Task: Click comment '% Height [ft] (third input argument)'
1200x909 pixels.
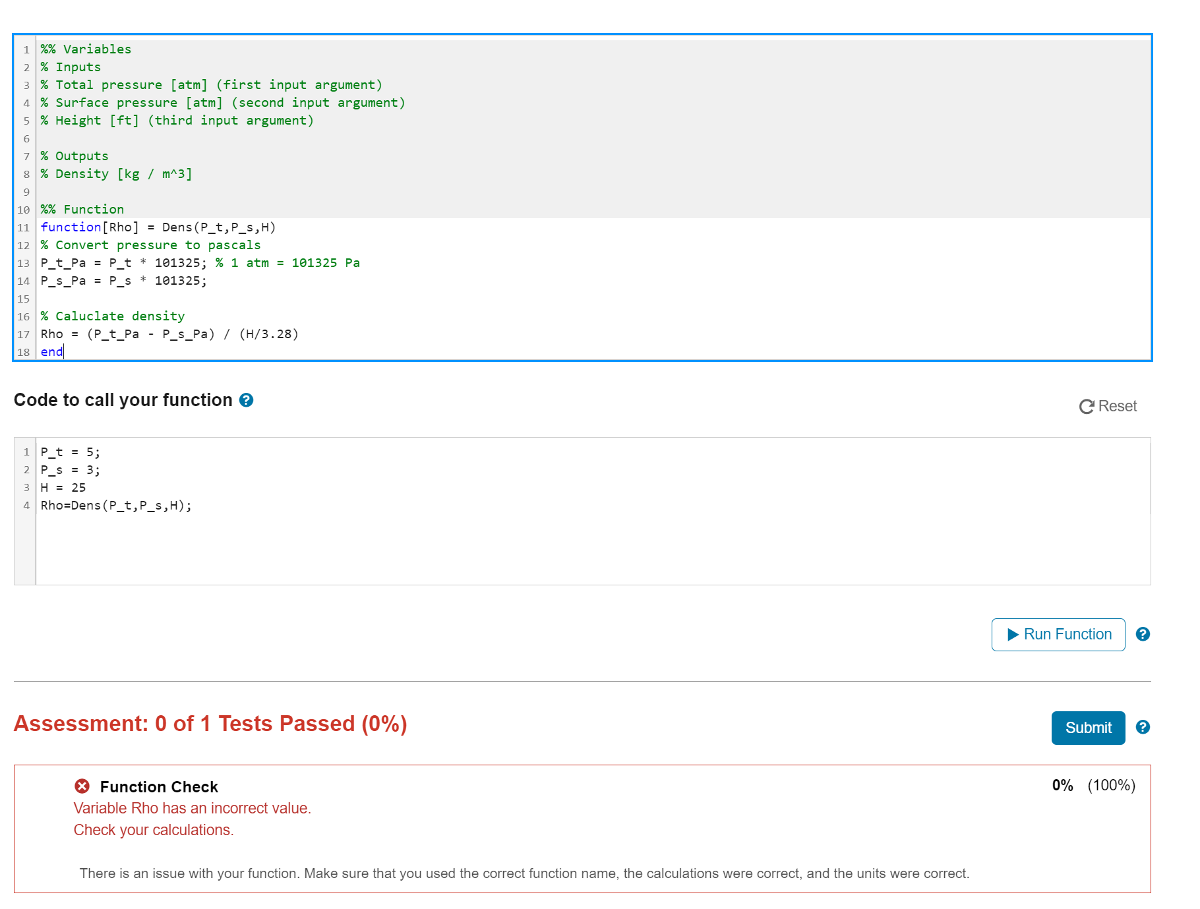Action: coord(177,121)
